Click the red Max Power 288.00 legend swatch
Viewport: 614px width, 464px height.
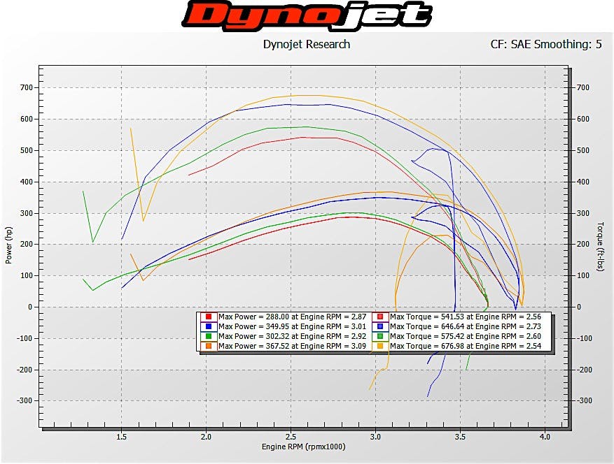pyautogui.click(x=208, y=317)
